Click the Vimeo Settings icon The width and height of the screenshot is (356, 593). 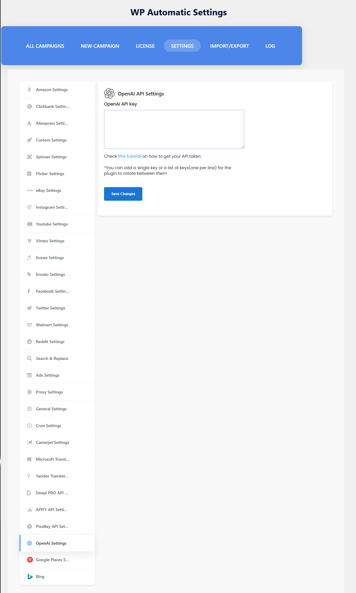tap(29, 241)
